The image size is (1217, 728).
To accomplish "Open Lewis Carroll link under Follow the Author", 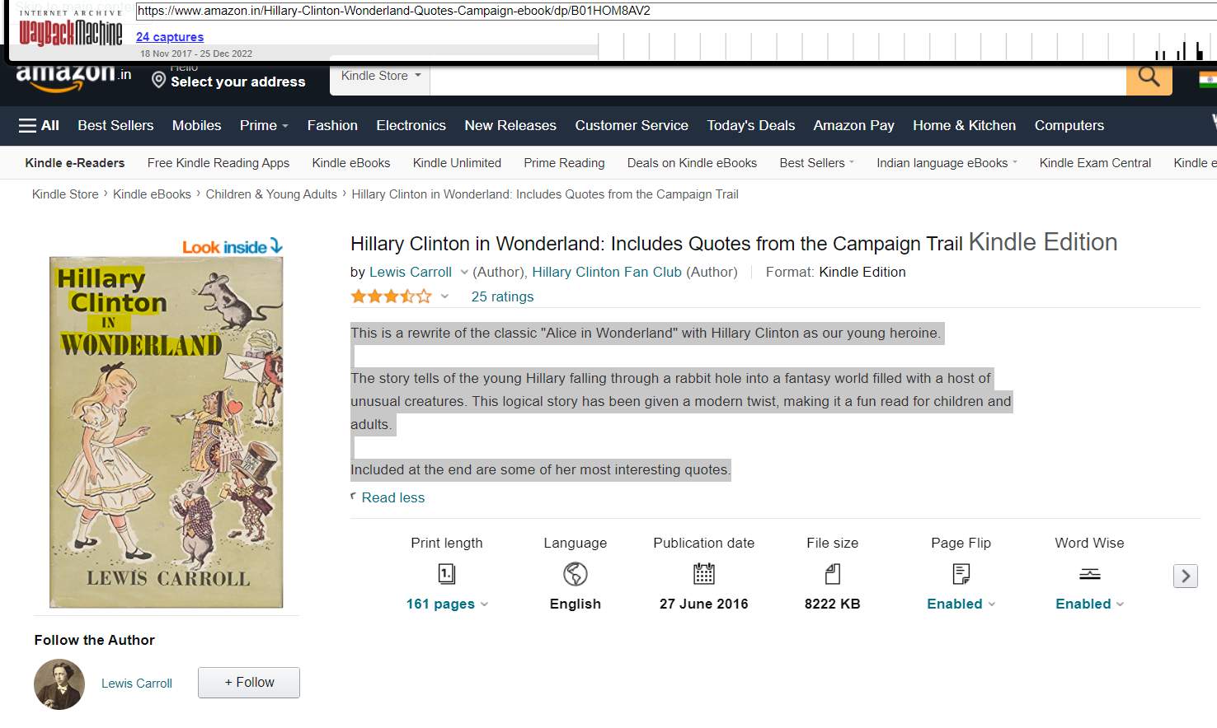I will [x=137, y=684].
